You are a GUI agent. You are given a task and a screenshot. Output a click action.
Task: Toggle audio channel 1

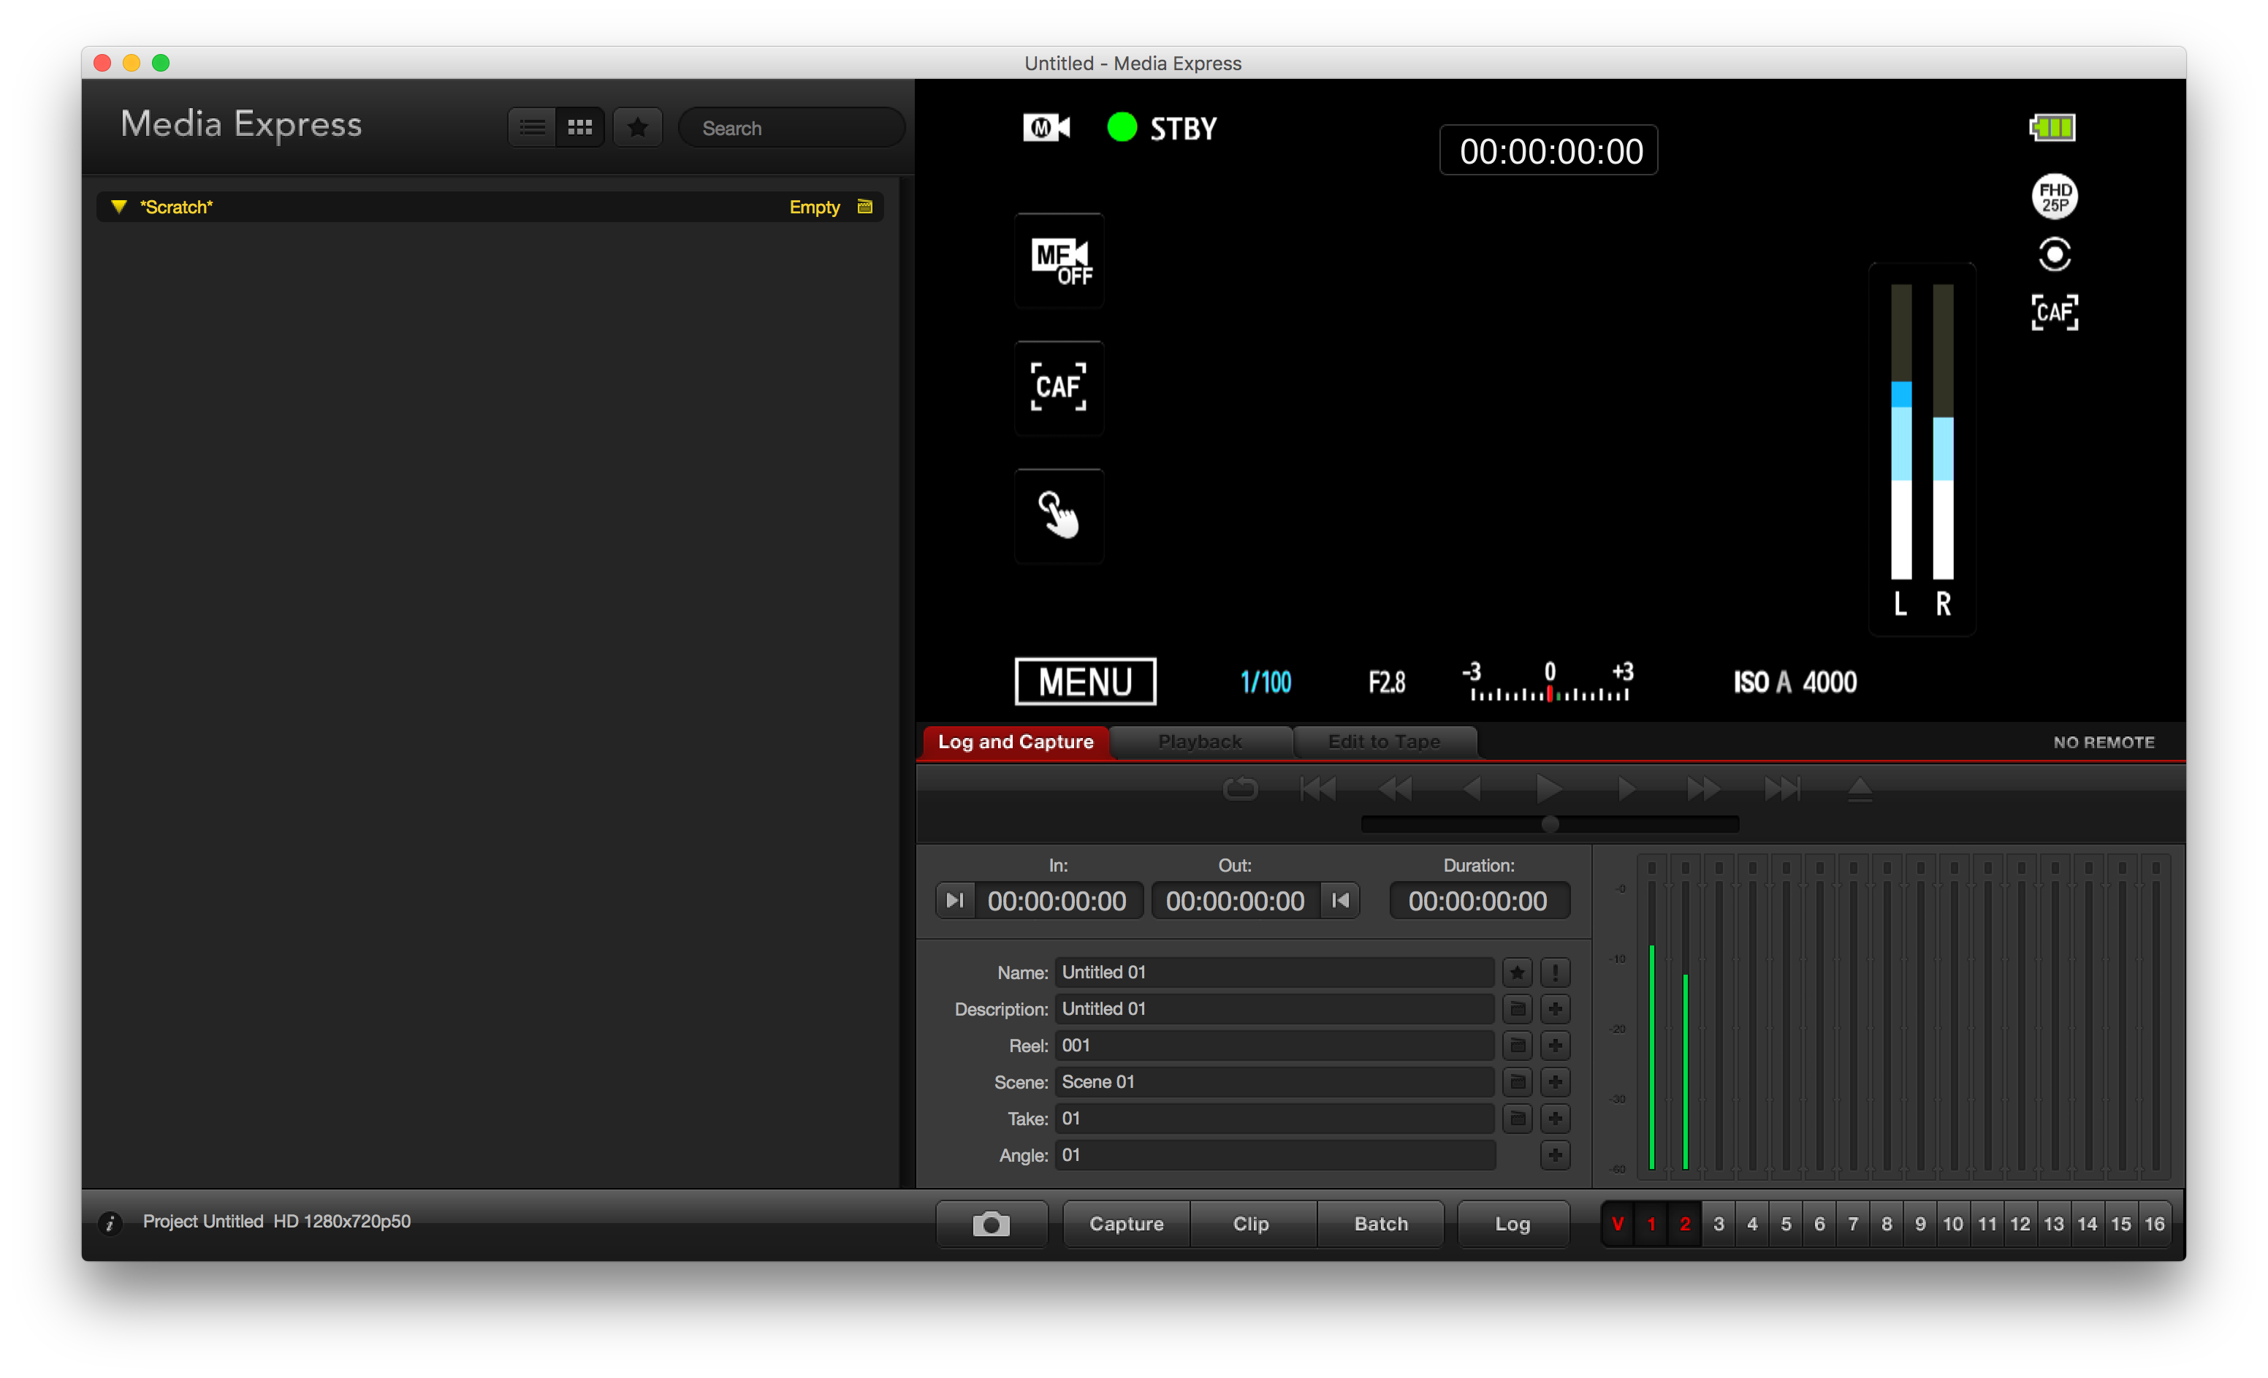tap(1651, 1223)
